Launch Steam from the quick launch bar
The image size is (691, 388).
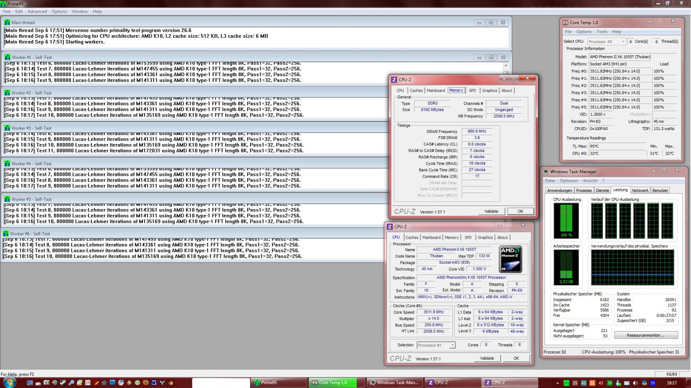[63, 383]
